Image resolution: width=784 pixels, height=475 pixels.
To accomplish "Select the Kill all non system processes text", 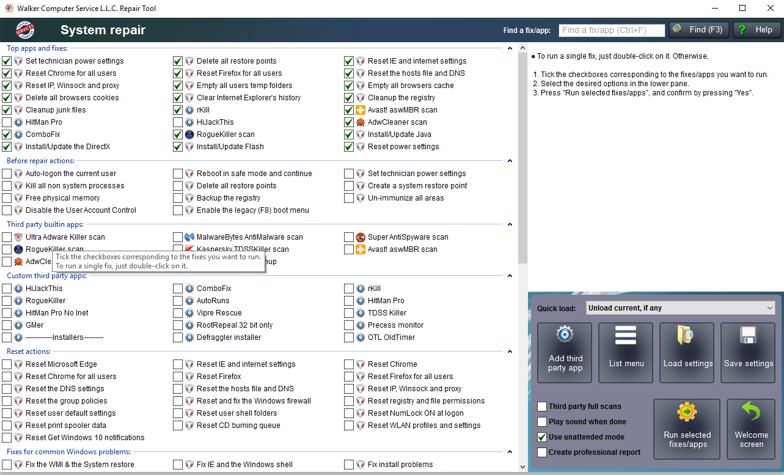I will 75,186.
